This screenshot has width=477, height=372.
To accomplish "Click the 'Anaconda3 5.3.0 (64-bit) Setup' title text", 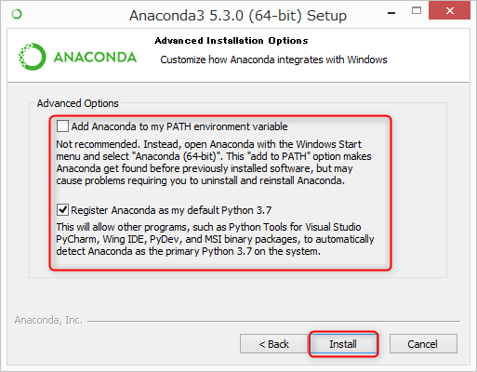I will 238,16.
